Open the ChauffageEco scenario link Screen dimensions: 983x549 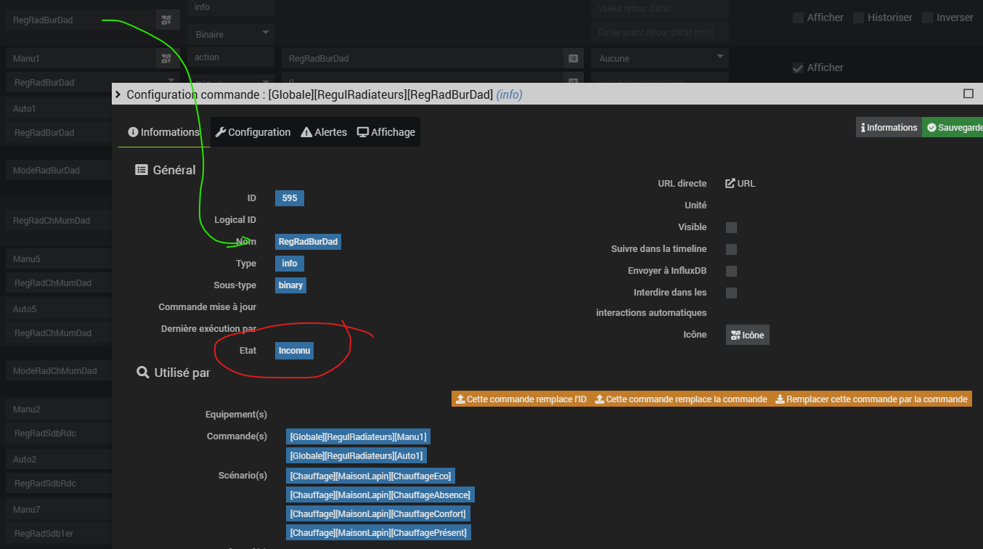click(370, 476)
